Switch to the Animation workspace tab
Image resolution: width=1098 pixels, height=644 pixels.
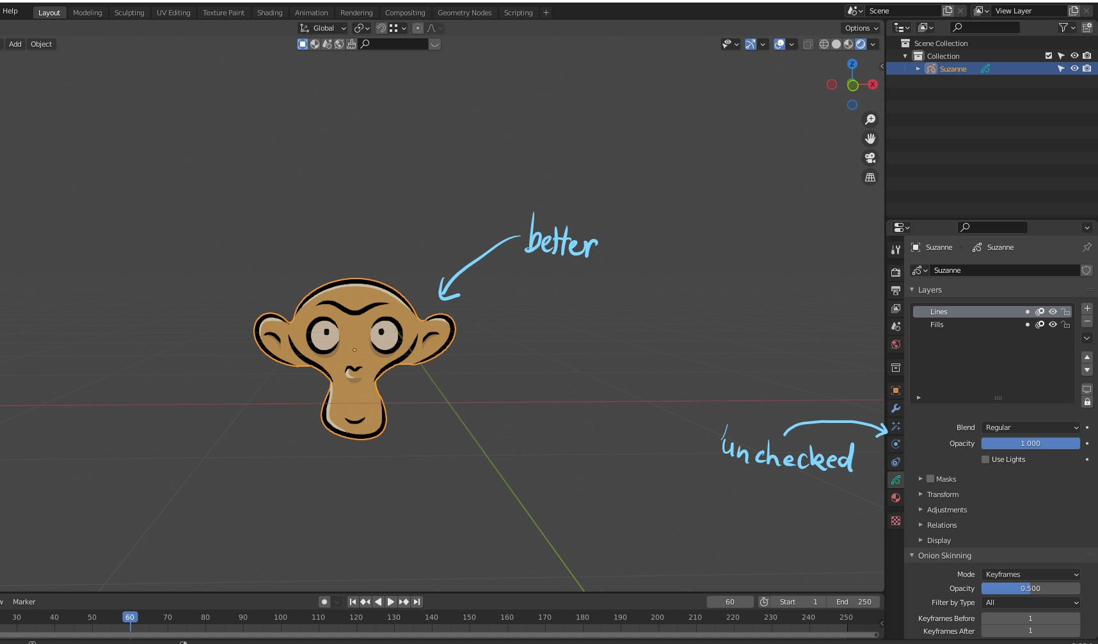[x=311, y=13]
